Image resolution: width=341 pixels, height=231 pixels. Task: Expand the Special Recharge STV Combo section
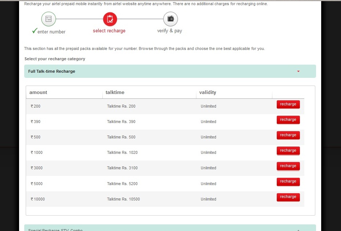(170, 228)
